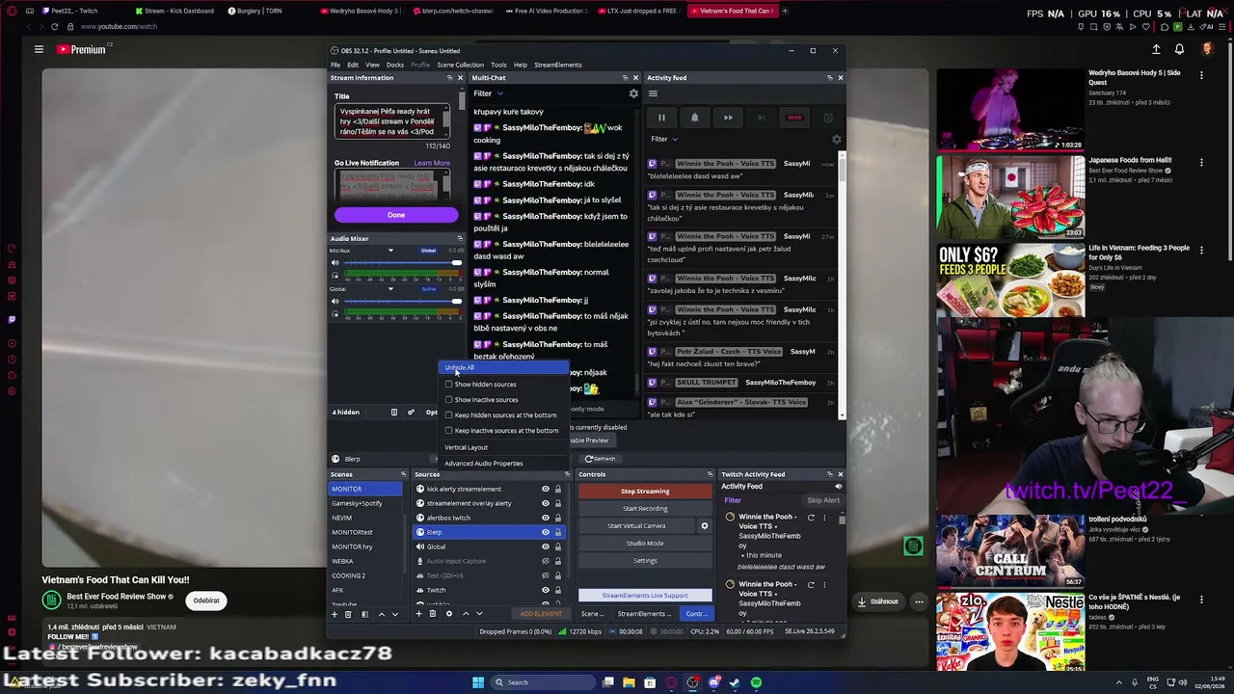The image size is (1234, 694).
Task: Open OBS Settings from Controls
Action: tap(645, 560)
